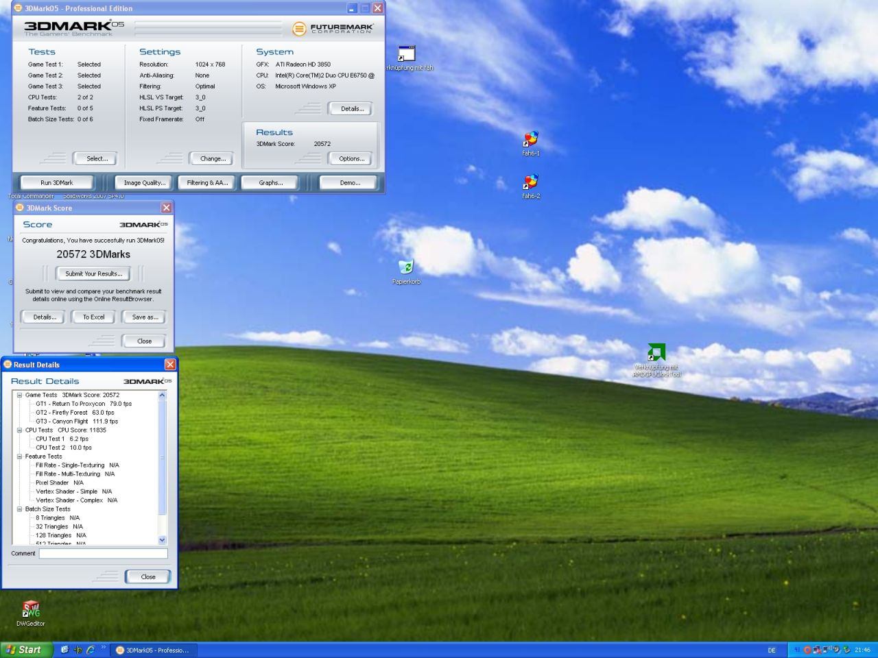Open the Filtering & AA dialog

[x=207, y=183]
